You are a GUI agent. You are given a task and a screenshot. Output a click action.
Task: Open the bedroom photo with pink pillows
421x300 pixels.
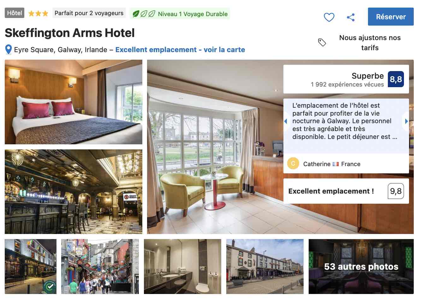[x=74, y=102]
